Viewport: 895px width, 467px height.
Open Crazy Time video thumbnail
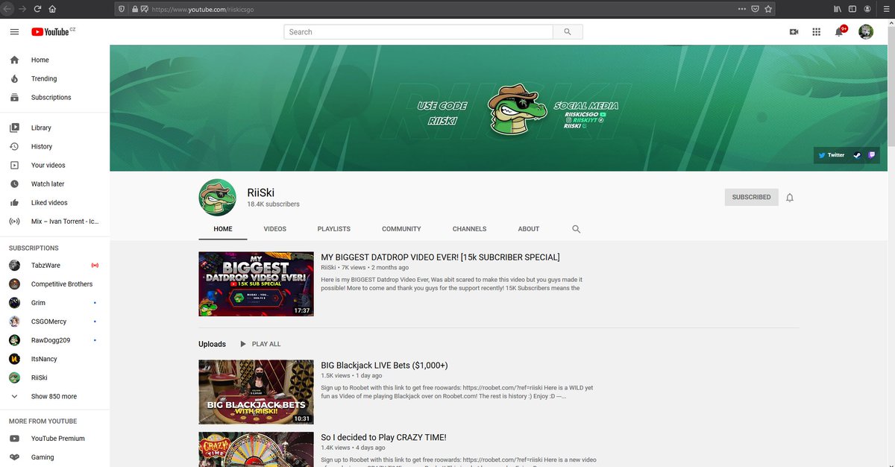pos(256,449)
